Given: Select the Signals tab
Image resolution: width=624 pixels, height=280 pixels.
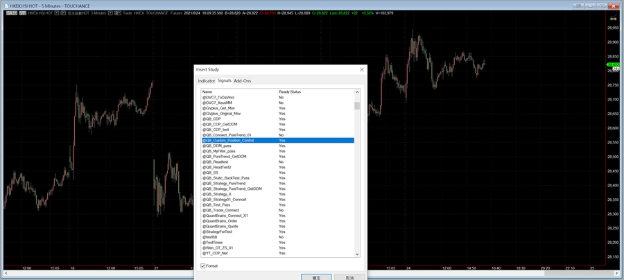Looking at the screenshot, I should pos(225,81).
